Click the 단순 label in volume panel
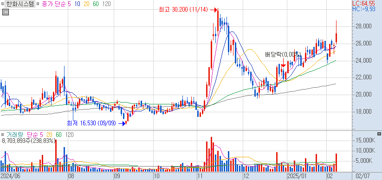The image size is (382, 180). pos(32,135)
